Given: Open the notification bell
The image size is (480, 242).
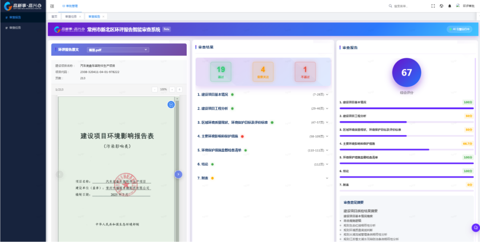Looking at the screenshot, I should tap(449, 6).
